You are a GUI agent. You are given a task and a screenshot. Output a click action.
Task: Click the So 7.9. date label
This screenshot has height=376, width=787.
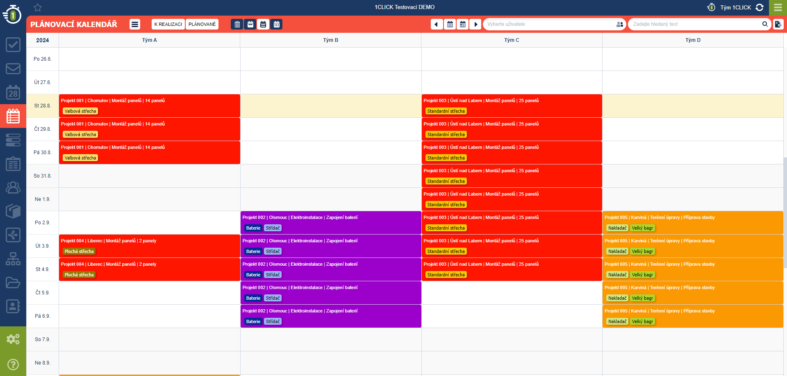(x=43, y=340)
